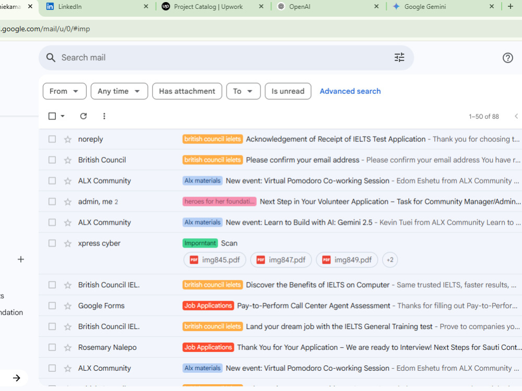The height and width of the screenshot is (391, 522).
Task: Close the Google Gemini tab
Action: point(491,6)
